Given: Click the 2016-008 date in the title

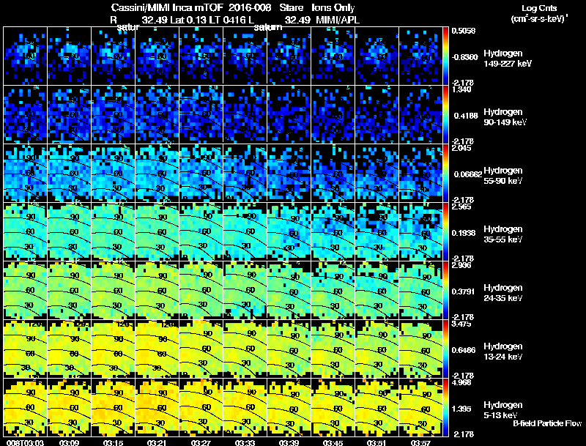Looking at the screenshot, I should click(x=248, y=7).
